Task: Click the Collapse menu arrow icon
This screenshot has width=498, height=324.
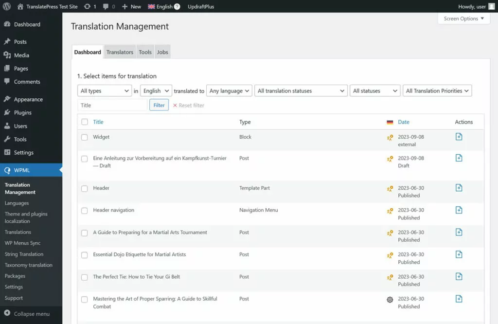Action: [x=7, y=313]
